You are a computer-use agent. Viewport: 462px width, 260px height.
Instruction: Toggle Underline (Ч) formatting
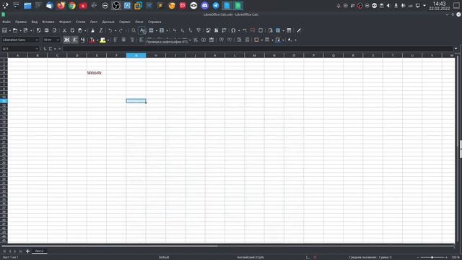pyautogui.click(x=83, y=40)
